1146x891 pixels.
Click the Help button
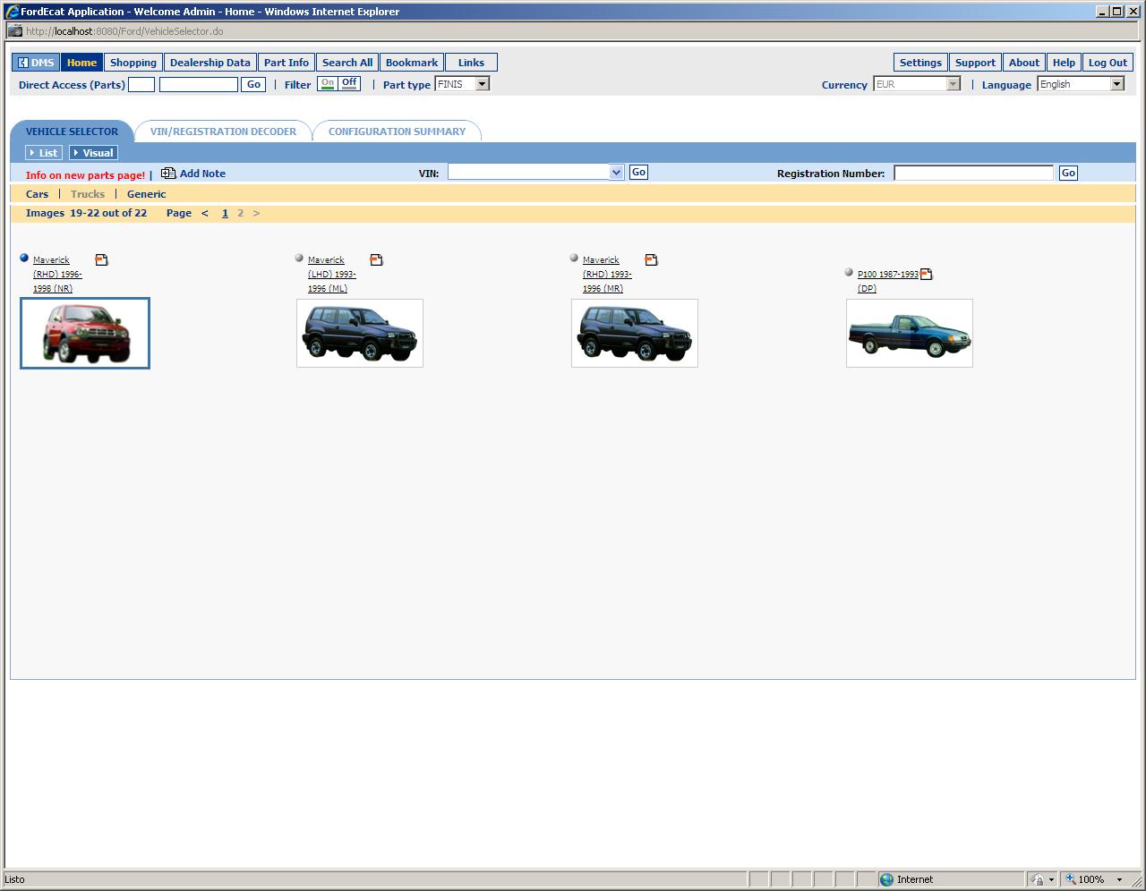tap(1064, 63)
